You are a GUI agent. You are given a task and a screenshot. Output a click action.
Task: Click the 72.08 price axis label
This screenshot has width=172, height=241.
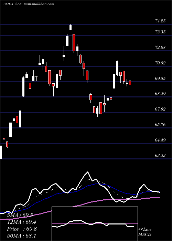[x=160, y=48]
